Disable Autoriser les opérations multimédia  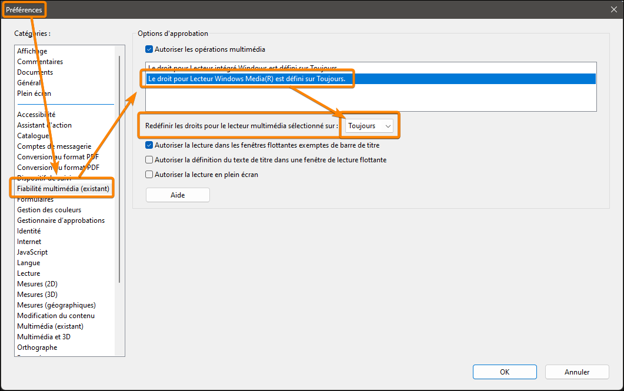149,49
